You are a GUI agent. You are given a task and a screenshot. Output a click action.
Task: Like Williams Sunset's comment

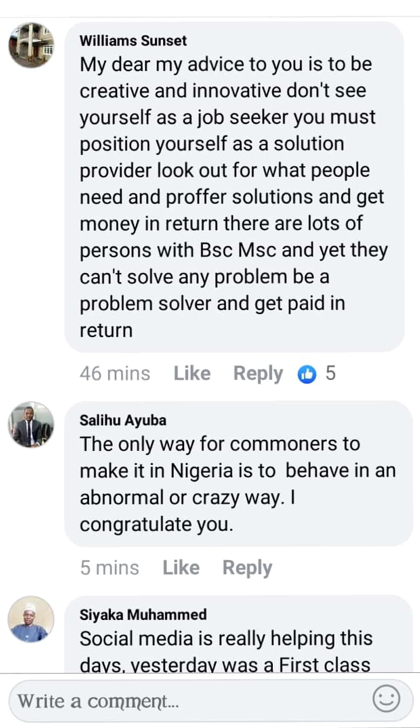pyautogui.click(x=192, y=373)
